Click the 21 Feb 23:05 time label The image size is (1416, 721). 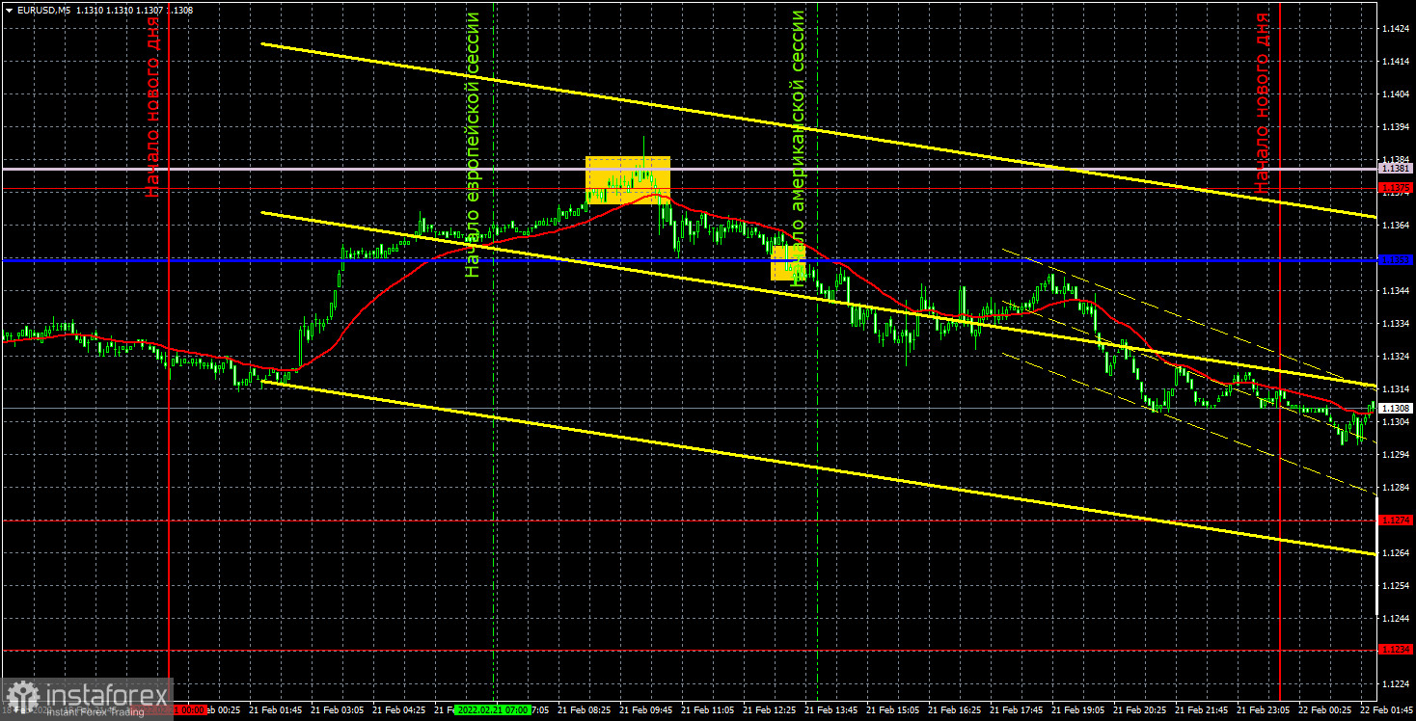[1266, 709]
